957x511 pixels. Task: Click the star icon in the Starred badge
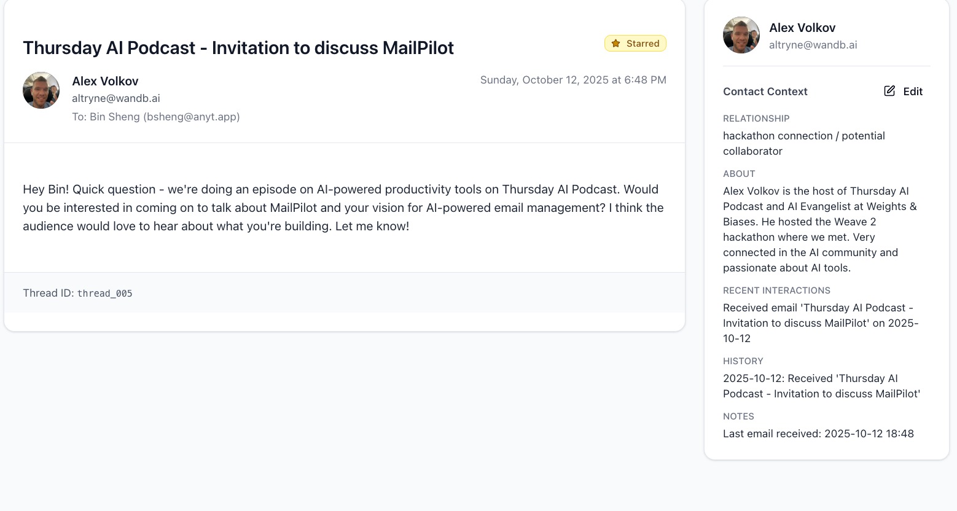(615, 44)
